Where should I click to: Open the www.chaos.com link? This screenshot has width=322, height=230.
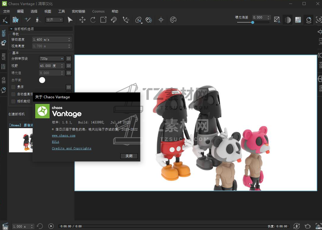click(63, 135)
